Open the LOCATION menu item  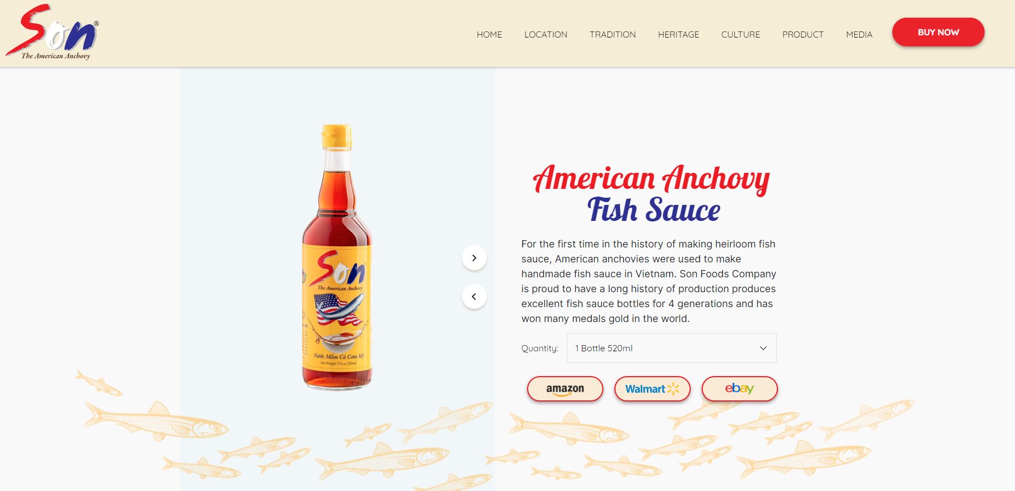tap(546, 34)
